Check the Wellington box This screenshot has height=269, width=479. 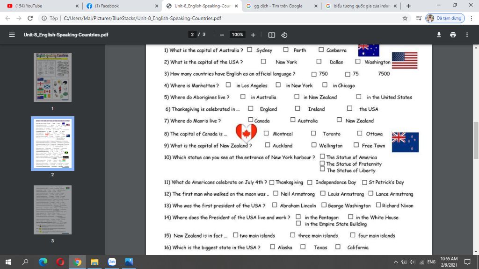[314, 145]
